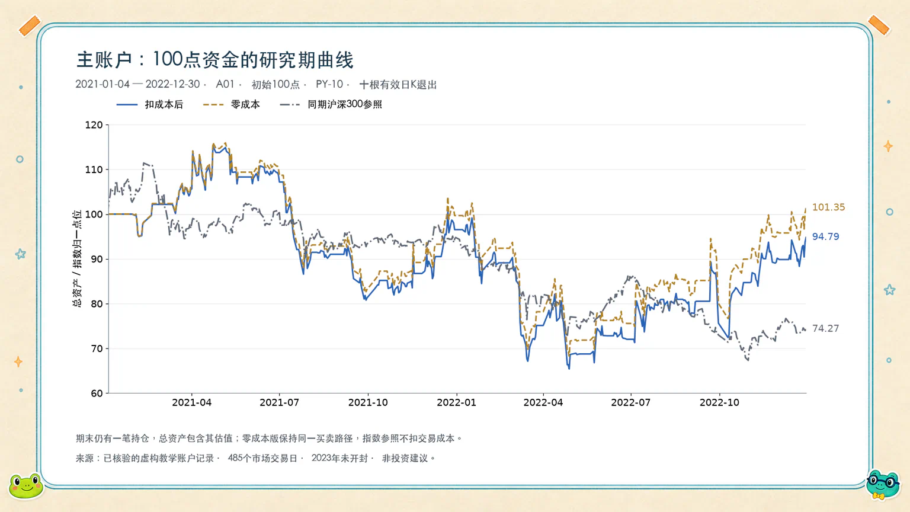Click the text 485个市场交易日
Viewport: 910px width, 512px height.
pyautogui.click(x=262, y=458)
